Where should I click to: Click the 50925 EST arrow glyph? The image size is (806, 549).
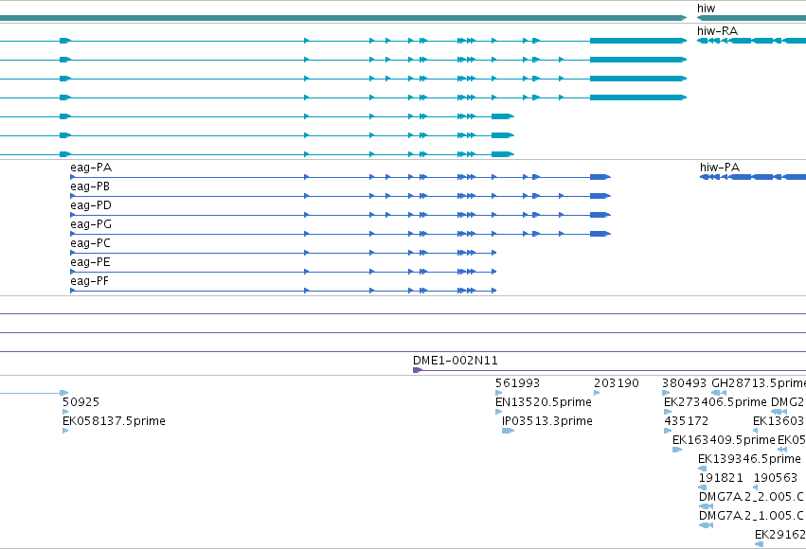[x=65, y=412]
